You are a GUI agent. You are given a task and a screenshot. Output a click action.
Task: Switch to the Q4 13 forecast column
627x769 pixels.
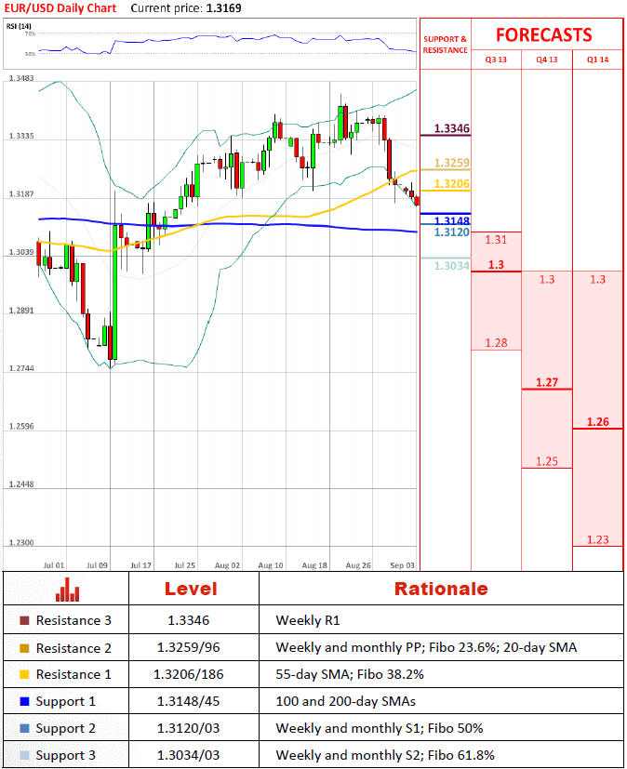pyautogui.click(x=547, y=60)
